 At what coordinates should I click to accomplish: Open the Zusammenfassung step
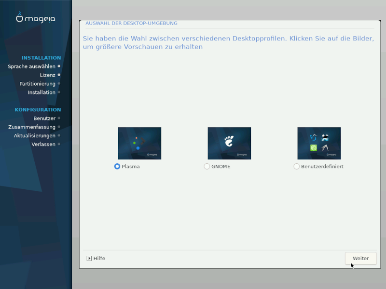[32, 127]
